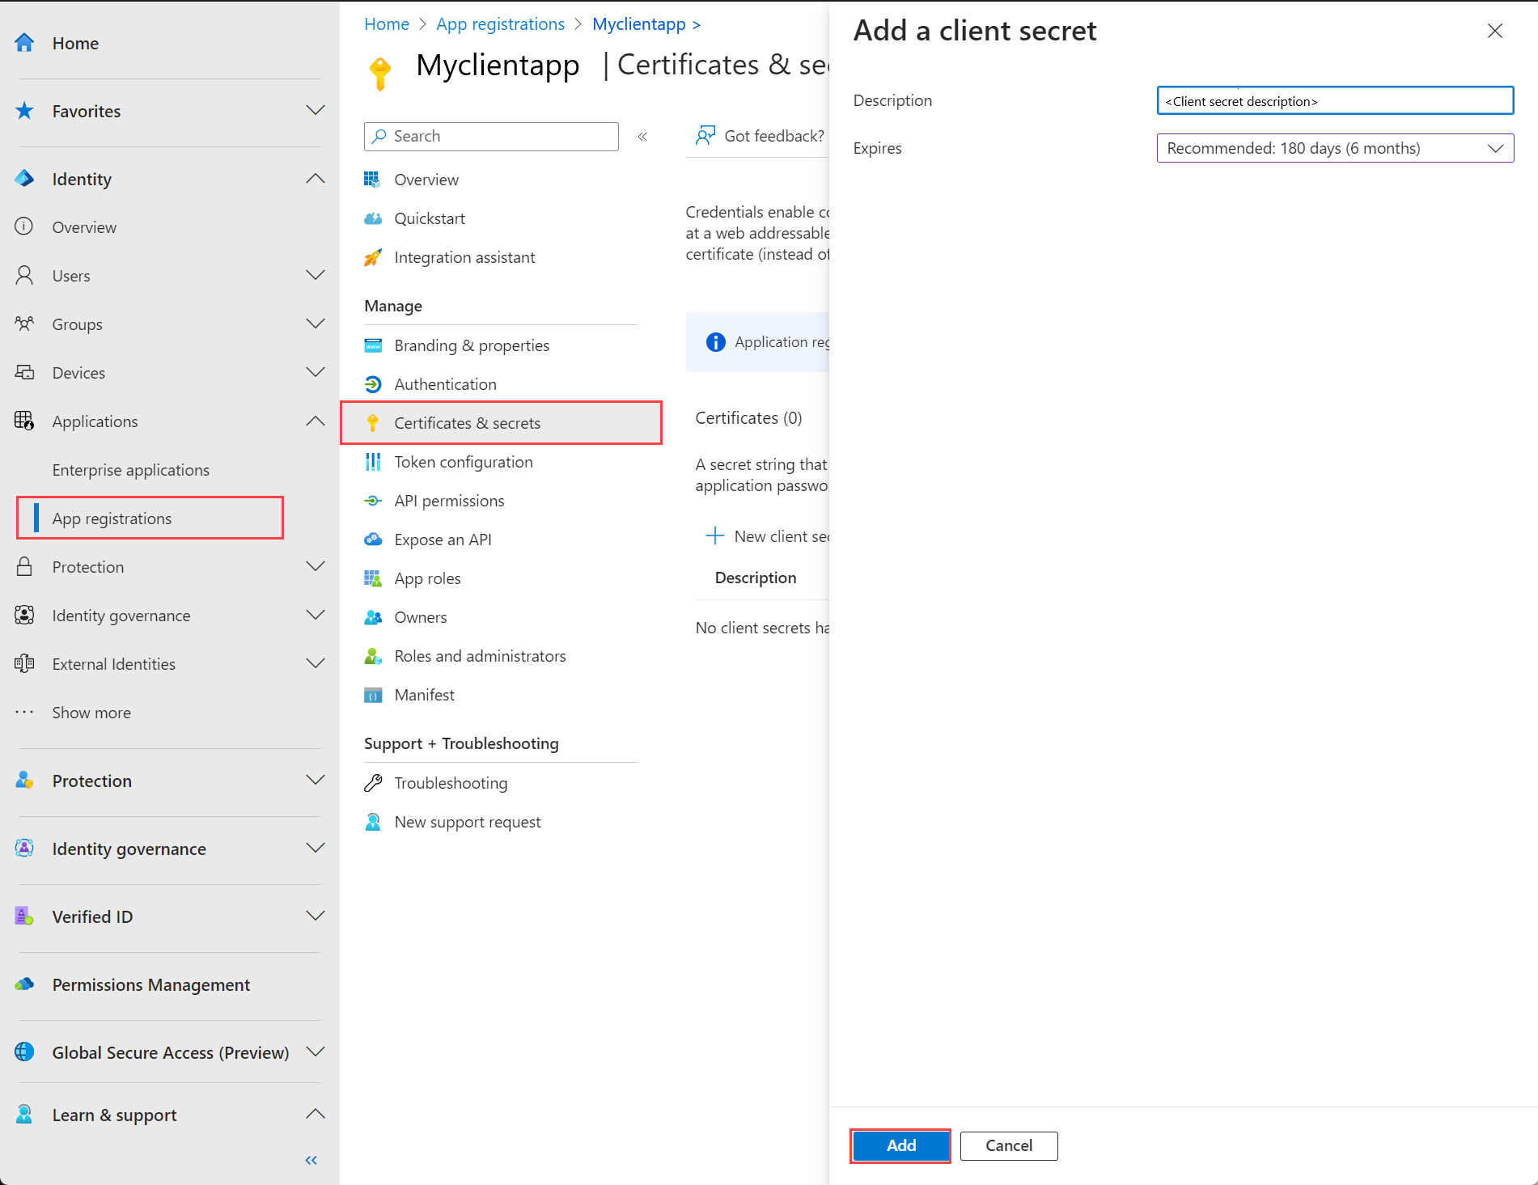Open API permissions from its icon
Viewport: 1538px width, 1185px height.
[373, 500]
